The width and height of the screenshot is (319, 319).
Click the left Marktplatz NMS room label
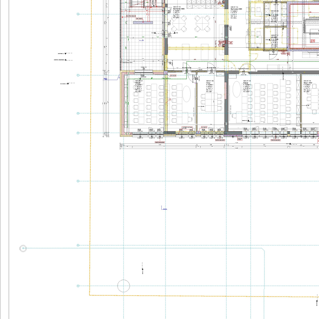[179, 9]
